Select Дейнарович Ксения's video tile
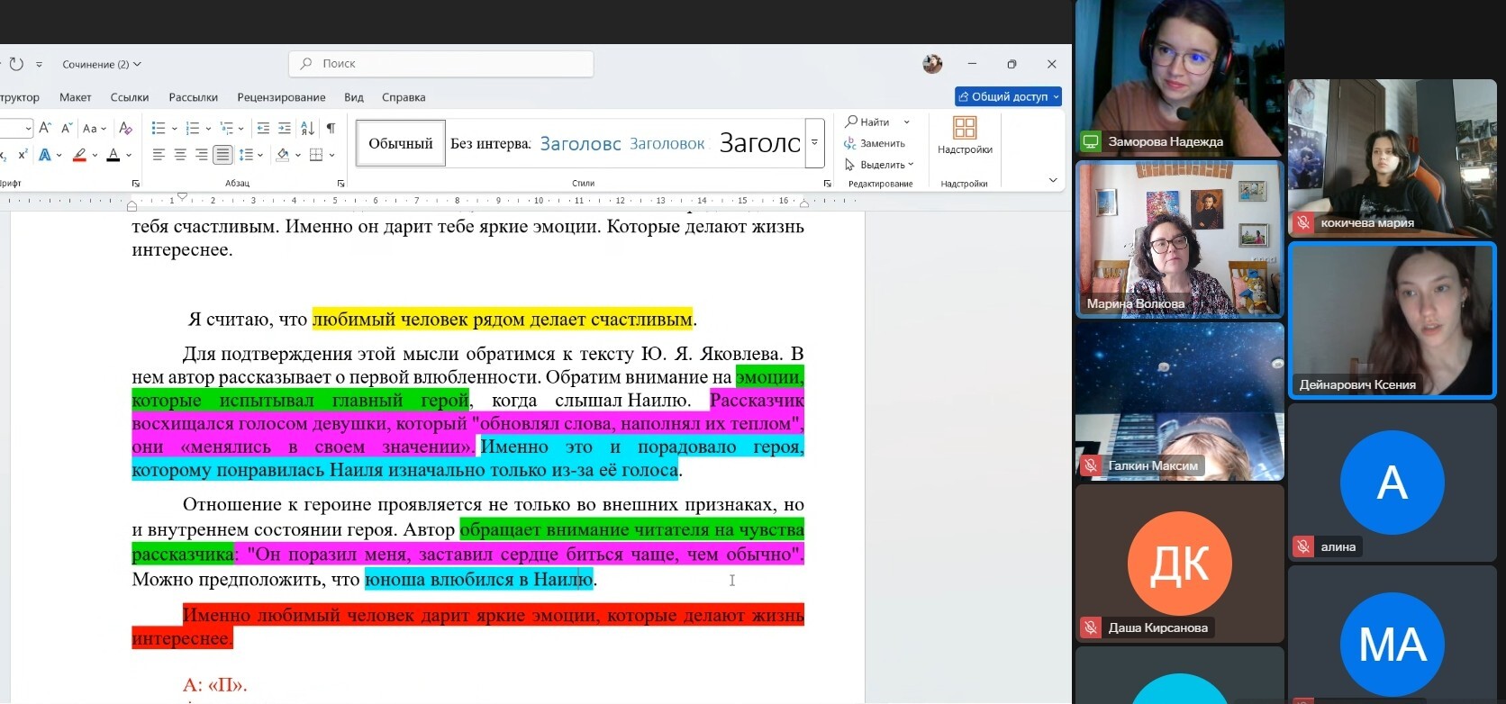This screenshot has height=704, width=1506. point(1392,320)
